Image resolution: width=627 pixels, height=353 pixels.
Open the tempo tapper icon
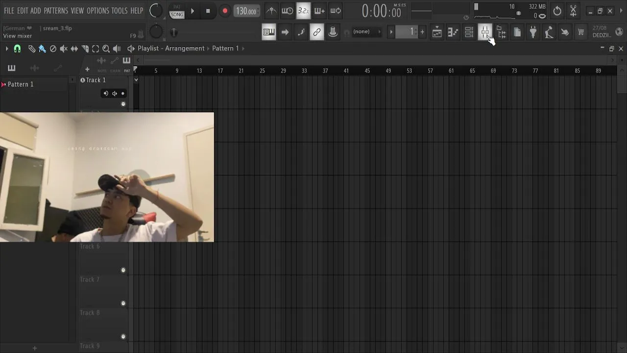[x=549, y=32]
